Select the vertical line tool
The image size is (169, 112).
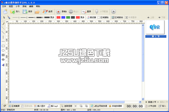point(3,37)
